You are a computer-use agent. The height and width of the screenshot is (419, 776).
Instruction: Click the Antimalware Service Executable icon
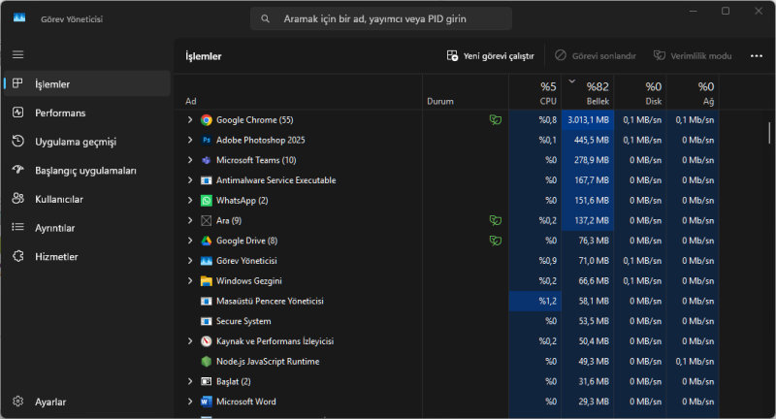click(x=207, y=180)
